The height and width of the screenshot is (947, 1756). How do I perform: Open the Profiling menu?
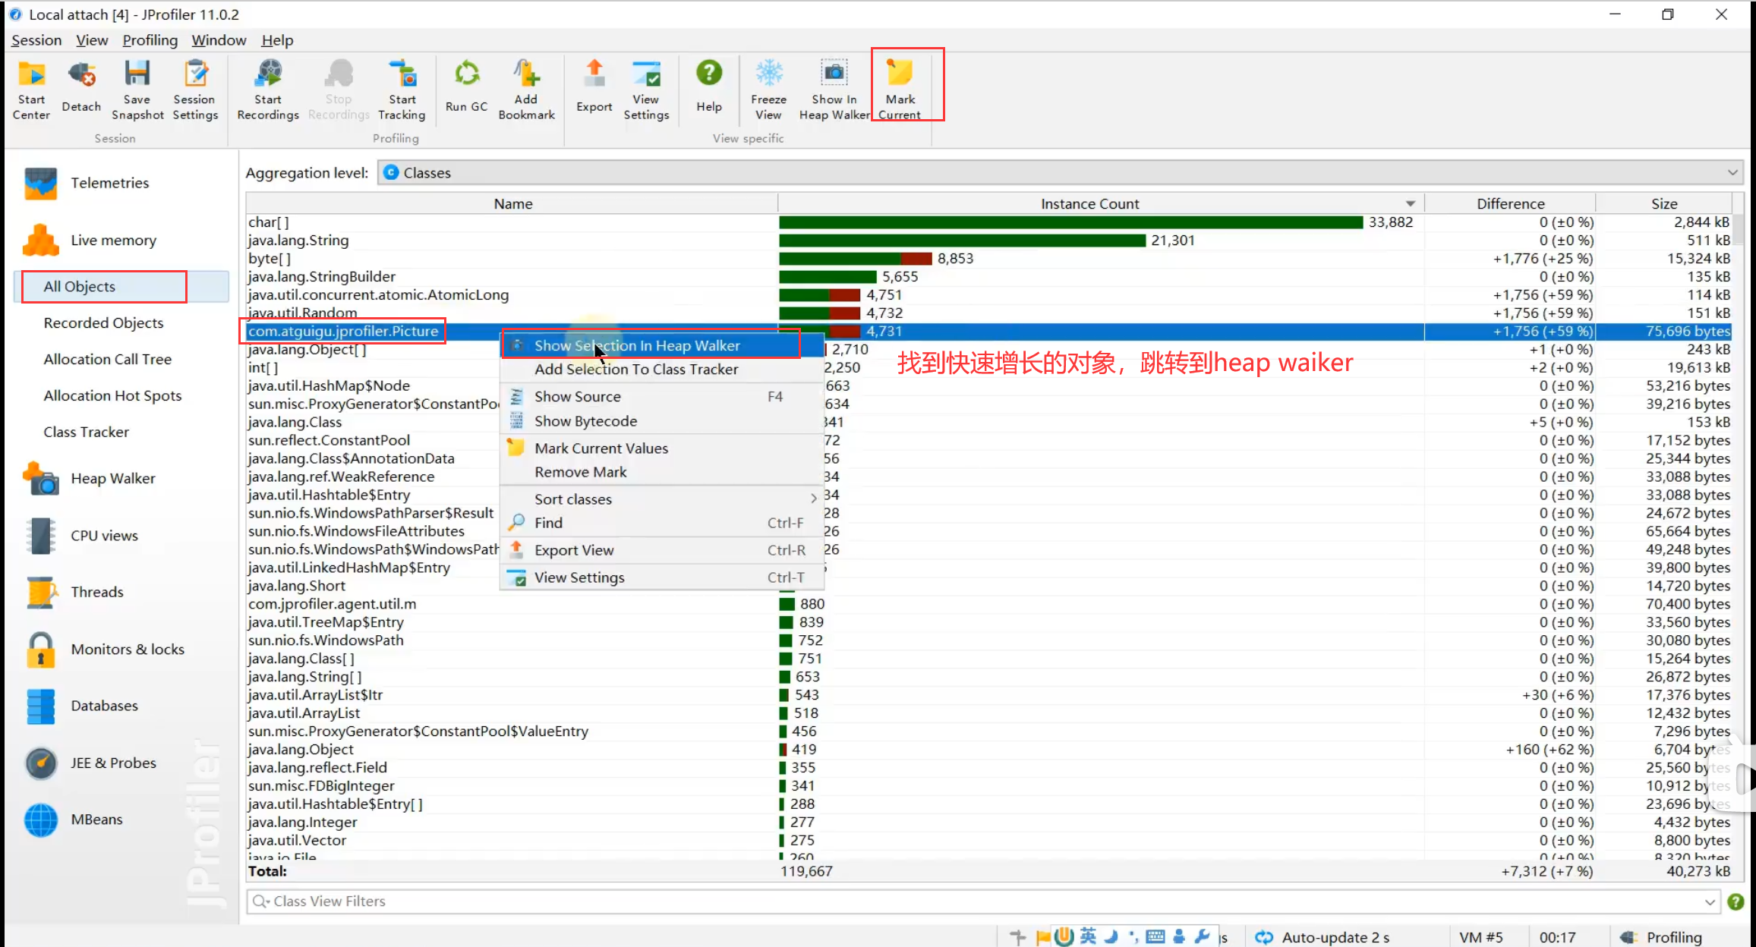tap(150, 40)
